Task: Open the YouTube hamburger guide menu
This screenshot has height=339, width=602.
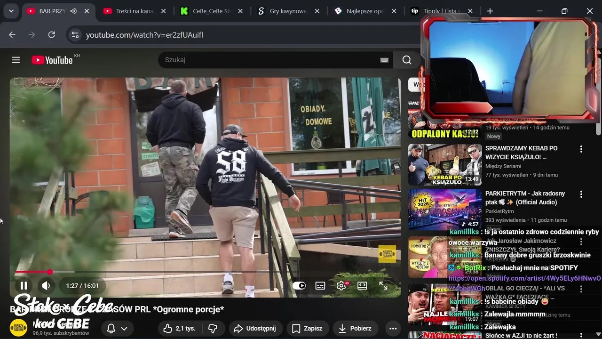Action: pyautogui.click(x=16, y=60)
